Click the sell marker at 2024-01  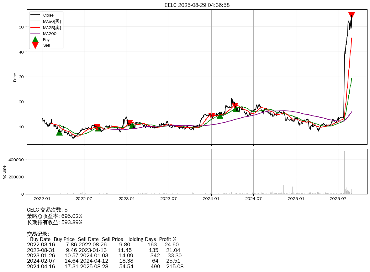[x=212, y=116]
